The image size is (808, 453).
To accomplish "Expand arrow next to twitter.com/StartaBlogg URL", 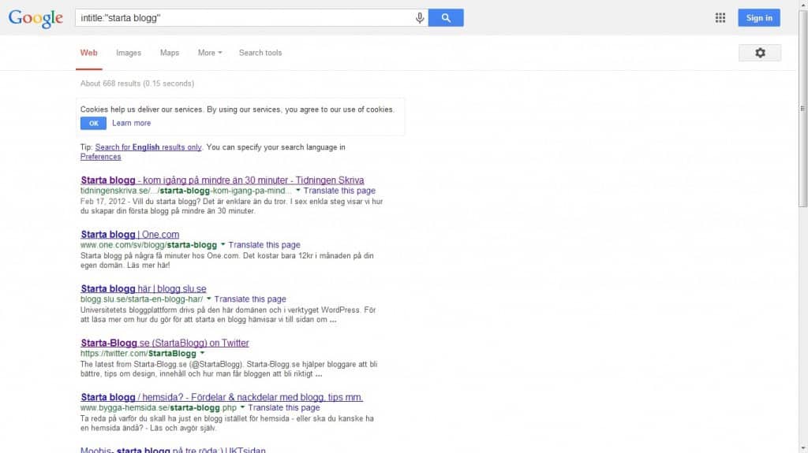I will (202, 353).
